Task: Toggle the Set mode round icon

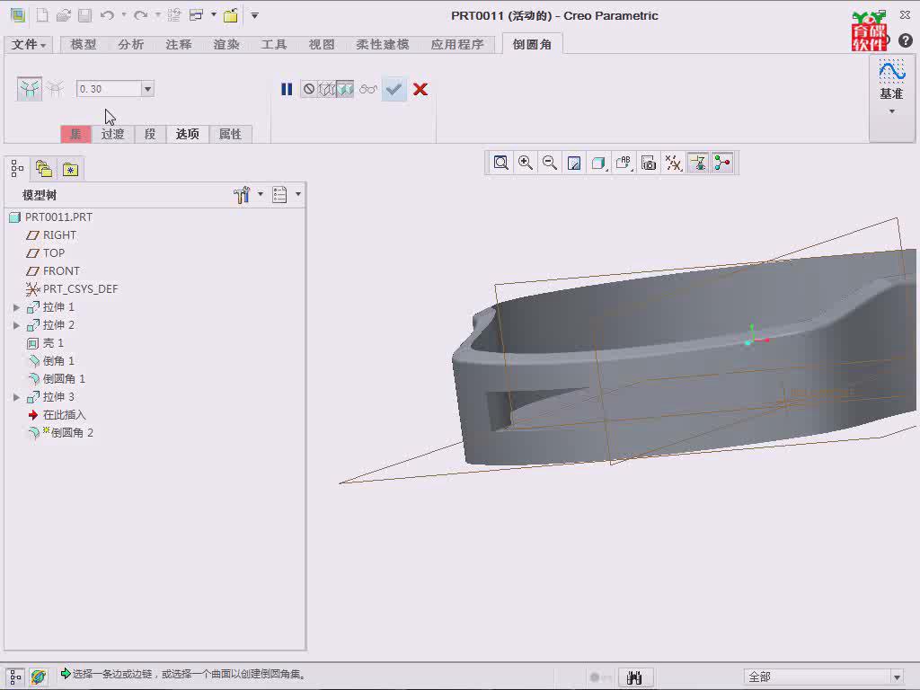Action: click(x=30, y=89)
